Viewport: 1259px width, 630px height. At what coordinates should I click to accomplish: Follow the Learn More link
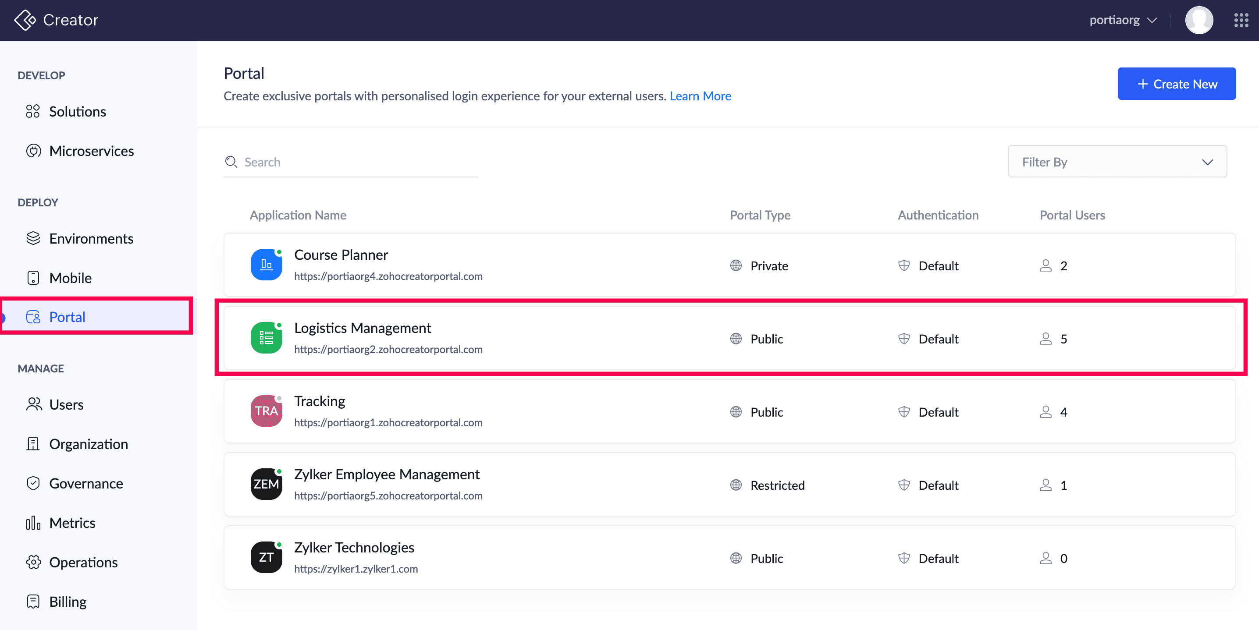click(x=700, y=96)
